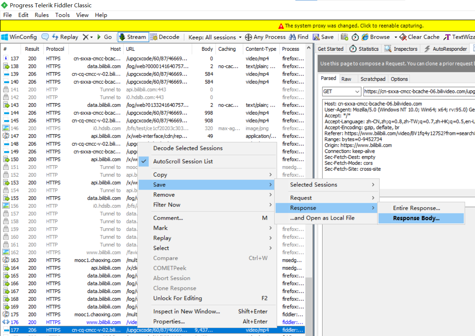The image size is (475, 336).
Task: Select JSON session 147 icon
Action: tap(6, 136)
